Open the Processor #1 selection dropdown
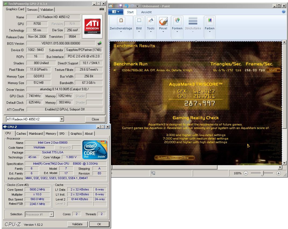288x229 pixels. coord(39,214)
